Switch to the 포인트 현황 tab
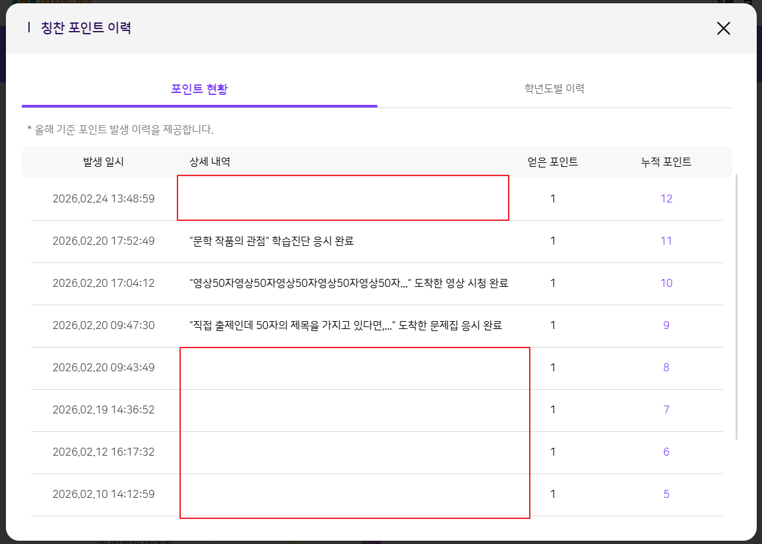 coord(199,89)
